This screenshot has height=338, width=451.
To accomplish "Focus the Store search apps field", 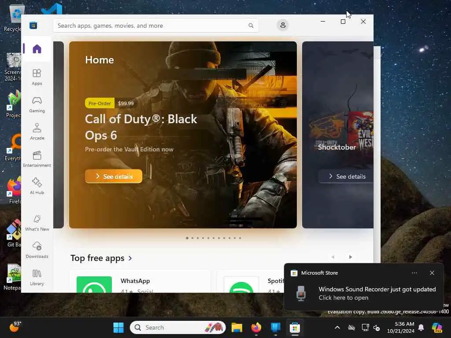I will (x=156, y=26).
